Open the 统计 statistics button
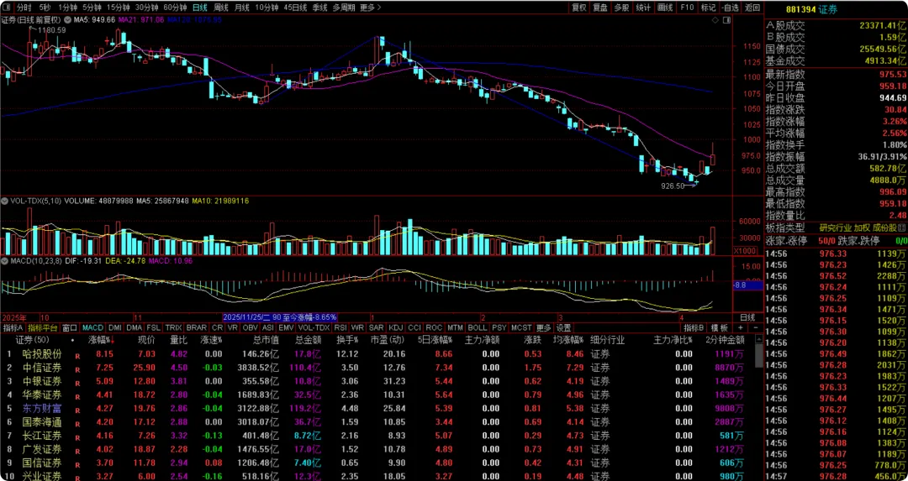This screenshot has height=481, width=908. [643, 8]
